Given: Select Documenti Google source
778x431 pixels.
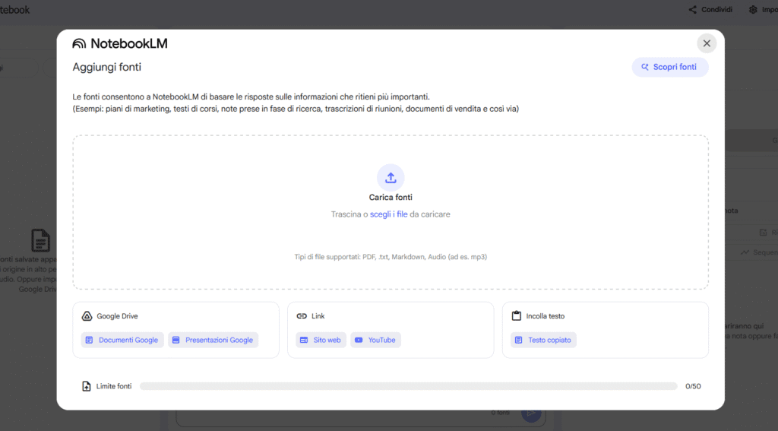Looking at the screenshot, I should coord(122,340).
